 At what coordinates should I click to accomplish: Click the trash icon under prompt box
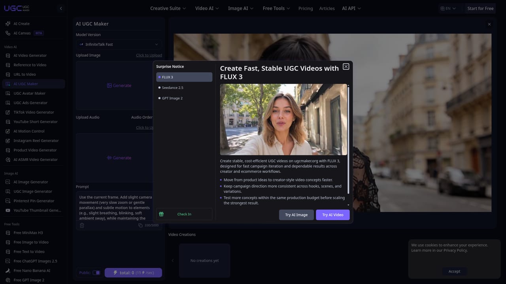pyautogui.click(x=82, y=225)
